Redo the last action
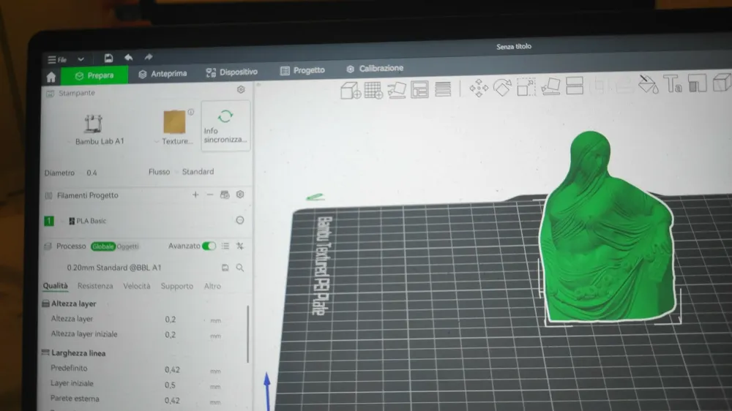The image size is (732, 411). (x=149, y=57)
